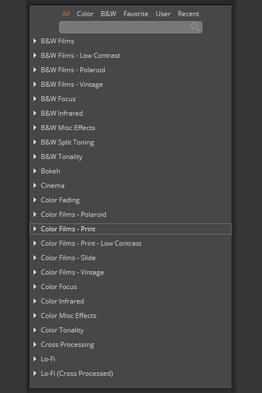The height and width of the screenshot is (393, 262).
Task: Click the magnifying glass search icon
Action: click(x=195, y=27)
